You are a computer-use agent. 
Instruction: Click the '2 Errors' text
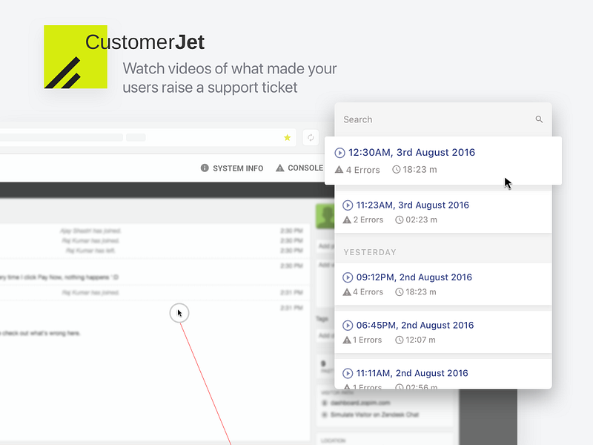pyautogui.click(x=368, y=220)
